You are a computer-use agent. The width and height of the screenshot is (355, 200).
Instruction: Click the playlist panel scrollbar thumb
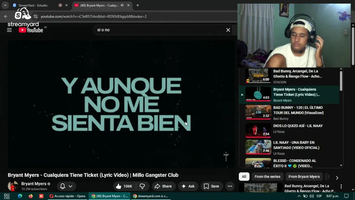[341, 81]
